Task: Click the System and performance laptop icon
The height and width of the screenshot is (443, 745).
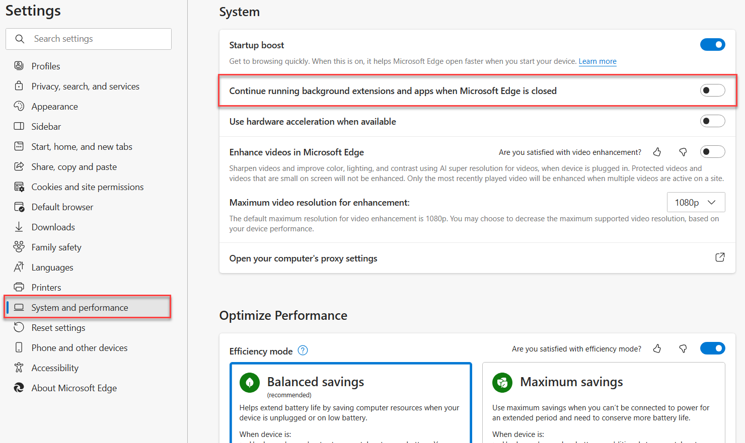Action: 19,307
